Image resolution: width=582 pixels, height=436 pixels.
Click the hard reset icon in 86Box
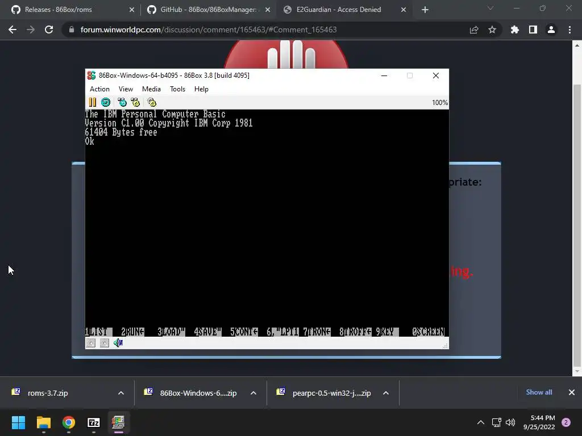pos(106,102)
